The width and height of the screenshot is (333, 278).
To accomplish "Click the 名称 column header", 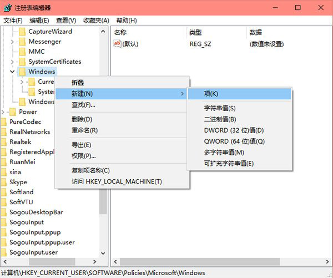I will (x=149, y=33).
